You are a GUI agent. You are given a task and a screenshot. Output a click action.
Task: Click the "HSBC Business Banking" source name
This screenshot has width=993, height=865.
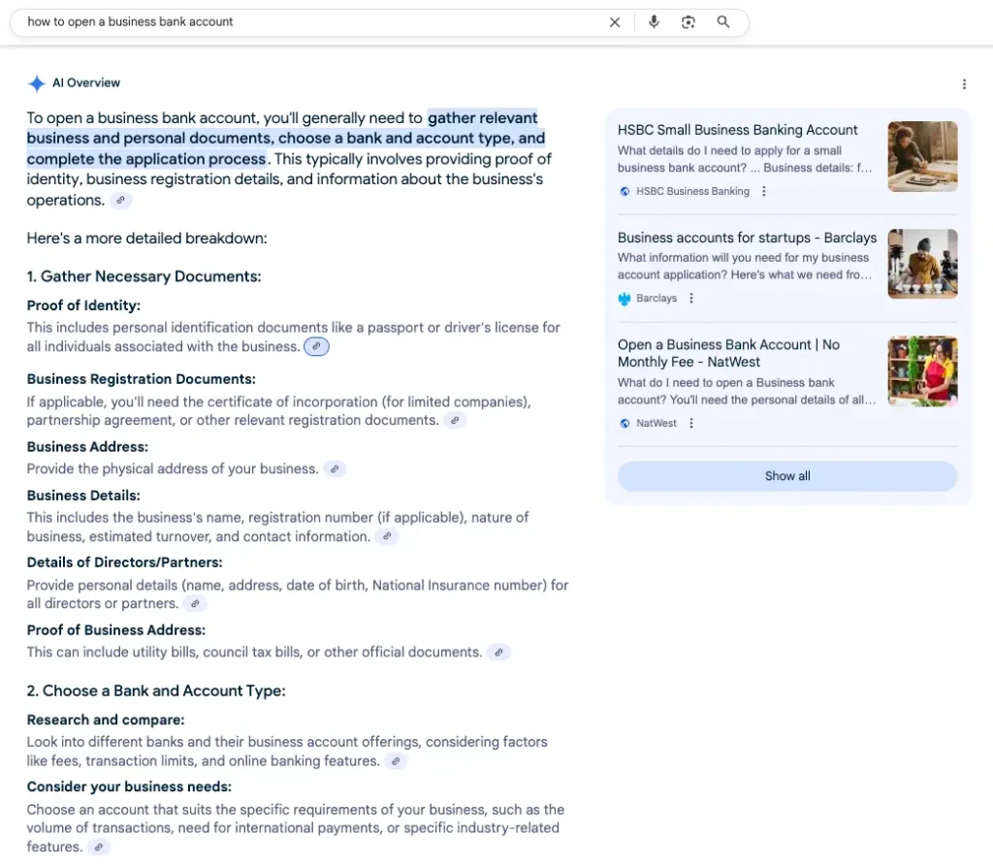692,191
